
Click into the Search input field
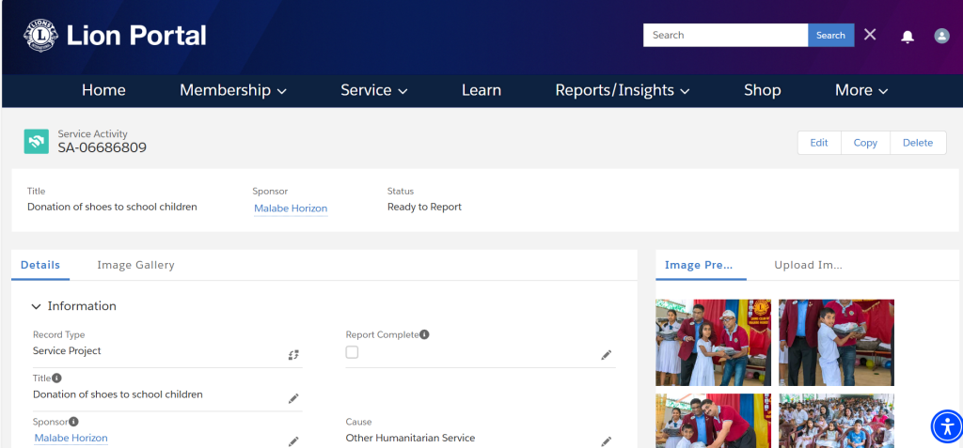pyautogui.click(x=725, y=35)
